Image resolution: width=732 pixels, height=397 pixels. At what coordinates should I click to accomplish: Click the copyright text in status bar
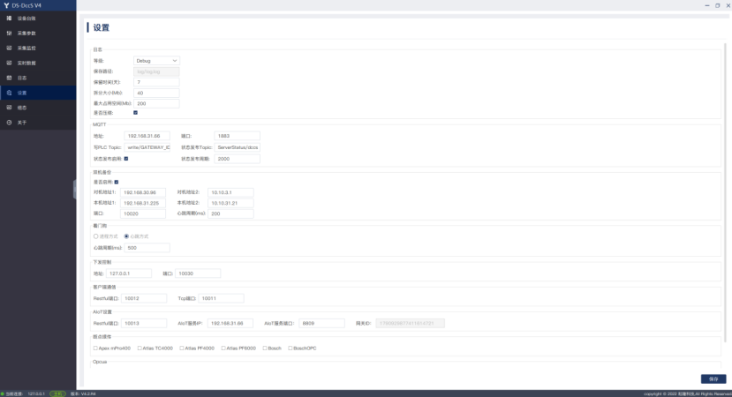(x=687, y=394)
